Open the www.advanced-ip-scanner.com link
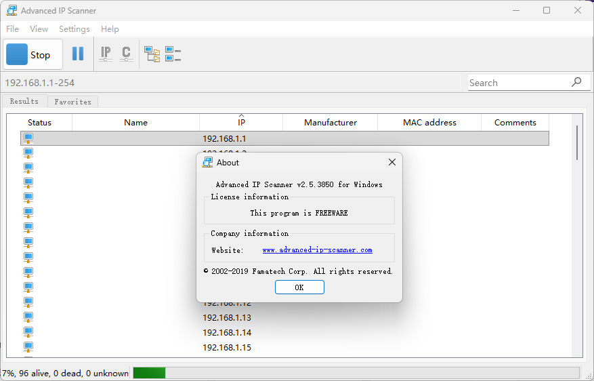Viewport: 594px width, 381px height. click(x=317, y=250)
